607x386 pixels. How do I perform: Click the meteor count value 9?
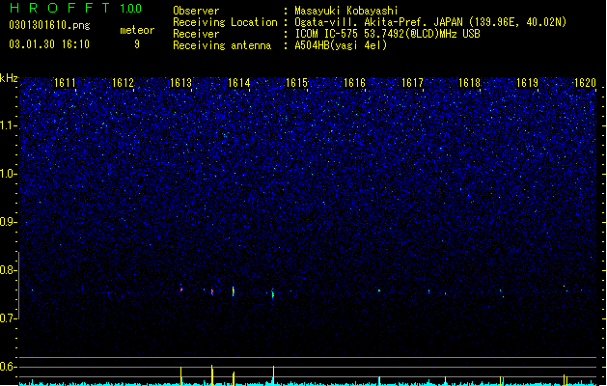[137, 44]
